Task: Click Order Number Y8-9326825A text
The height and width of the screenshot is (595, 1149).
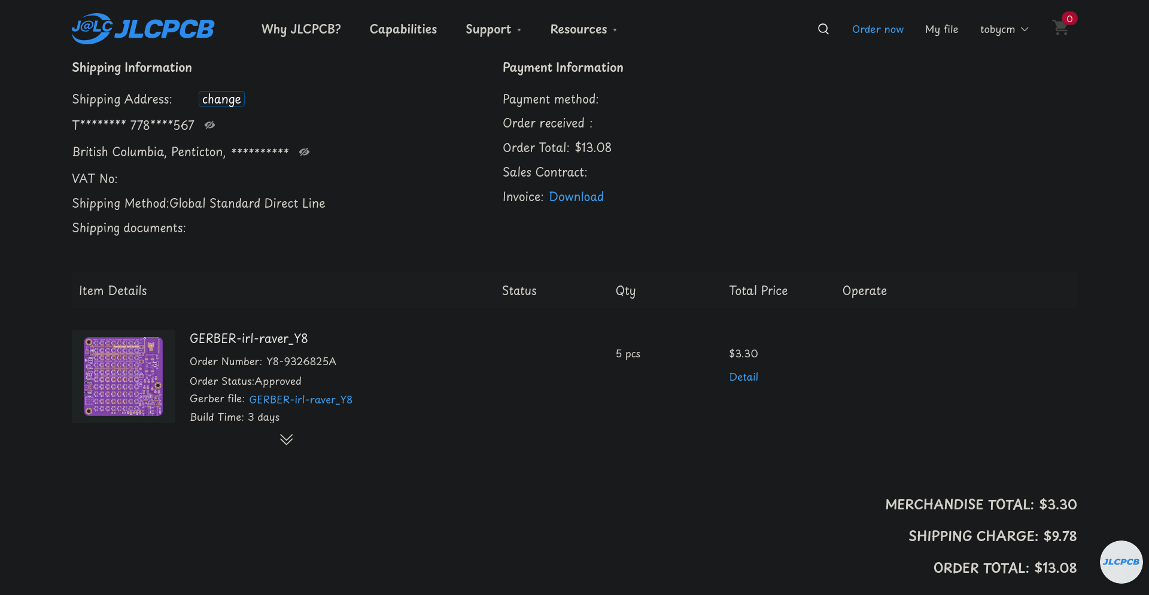Action: click(x=263, y=362)
